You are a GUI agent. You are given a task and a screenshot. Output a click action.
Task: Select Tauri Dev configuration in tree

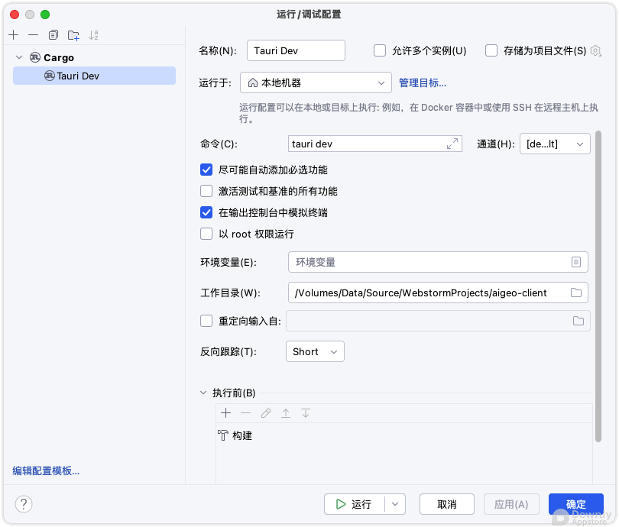77,76
